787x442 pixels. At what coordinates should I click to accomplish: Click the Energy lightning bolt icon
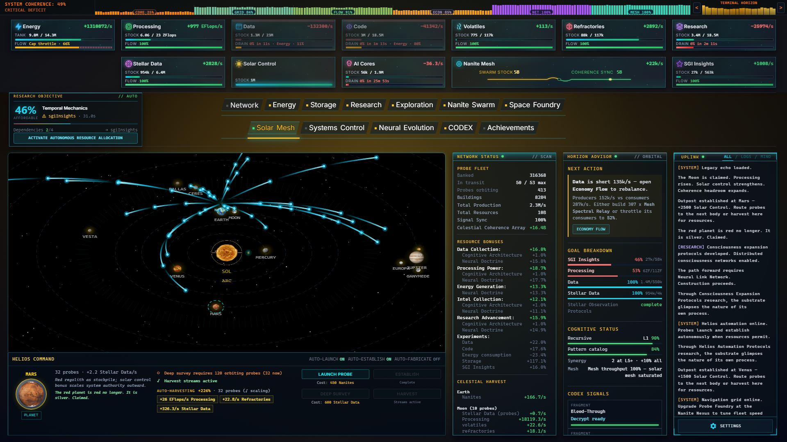coord(18,27)
